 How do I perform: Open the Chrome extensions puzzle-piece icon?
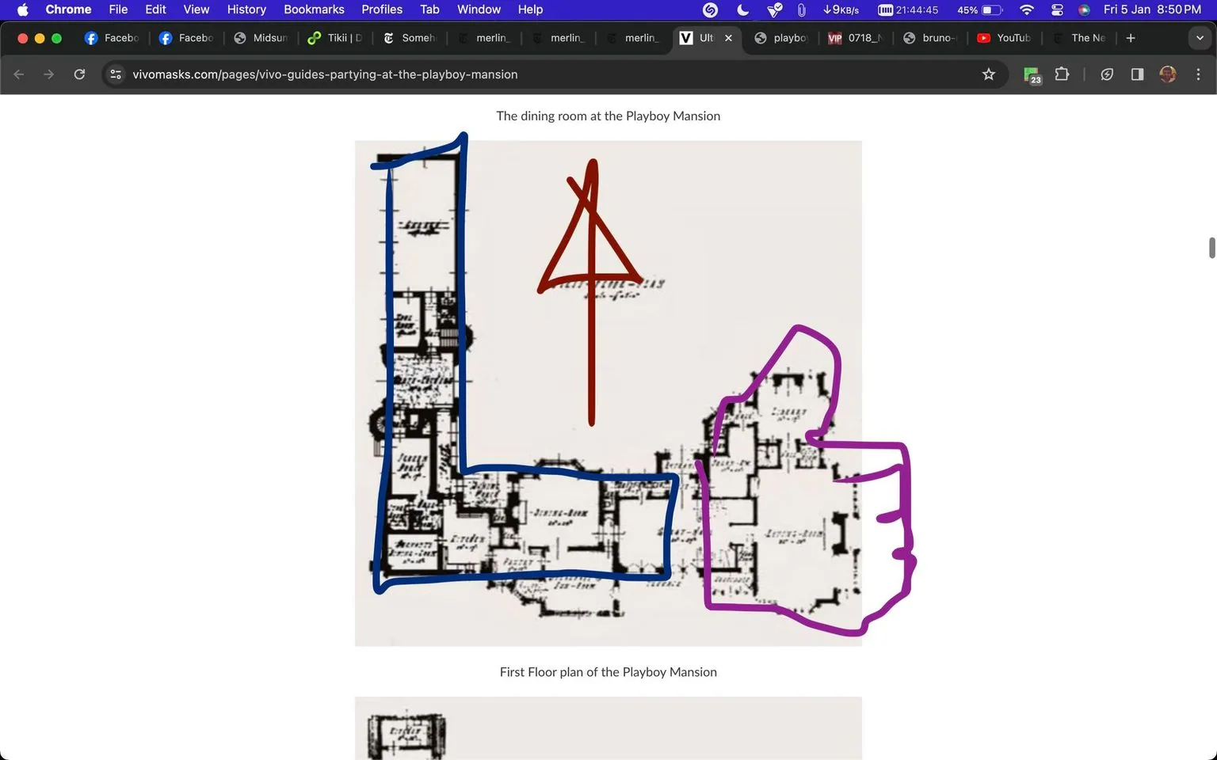(x=1062, y=74)
